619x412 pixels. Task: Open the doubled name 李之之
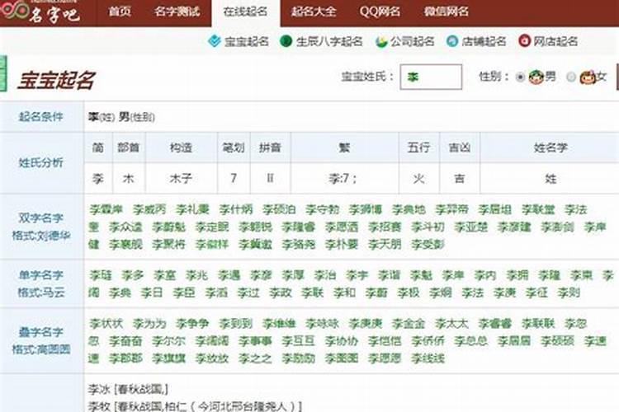[255, 358]
